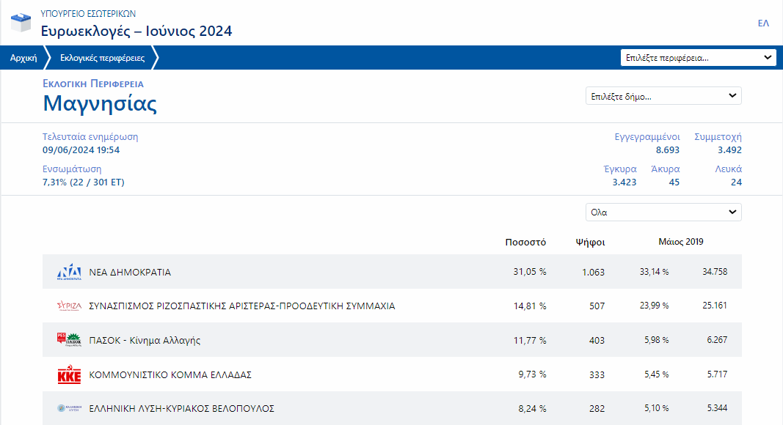The height and width of the screenshot is (425, 783).
Task: Click the Νέα Δημοκρατία party logo
Action: coord(69,272)
